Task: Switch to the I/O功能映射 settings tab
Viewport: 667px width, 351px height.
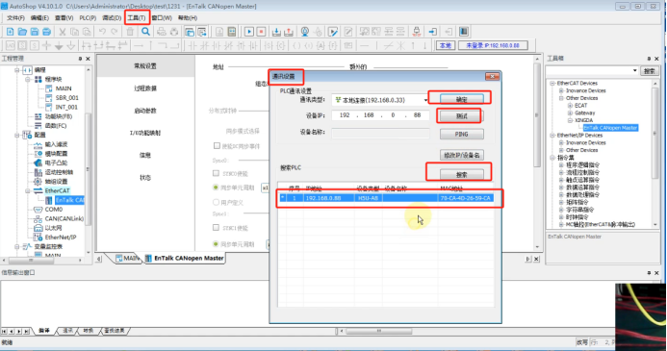Action: click(145, 133)
